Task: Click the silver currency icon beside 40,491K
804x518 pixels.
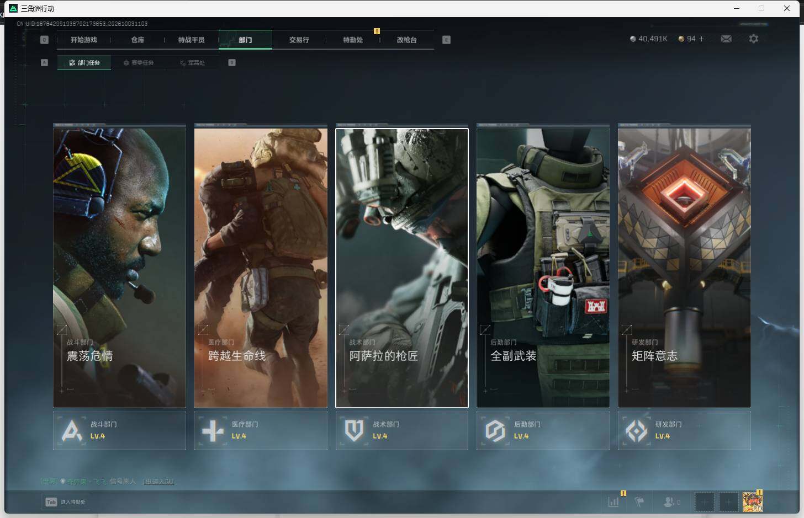Action: tap(633, 39)
